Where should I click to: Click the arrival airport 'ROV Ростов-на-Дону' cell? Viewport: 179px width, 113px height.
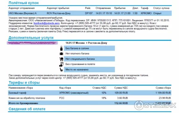[x=59, y=13]
